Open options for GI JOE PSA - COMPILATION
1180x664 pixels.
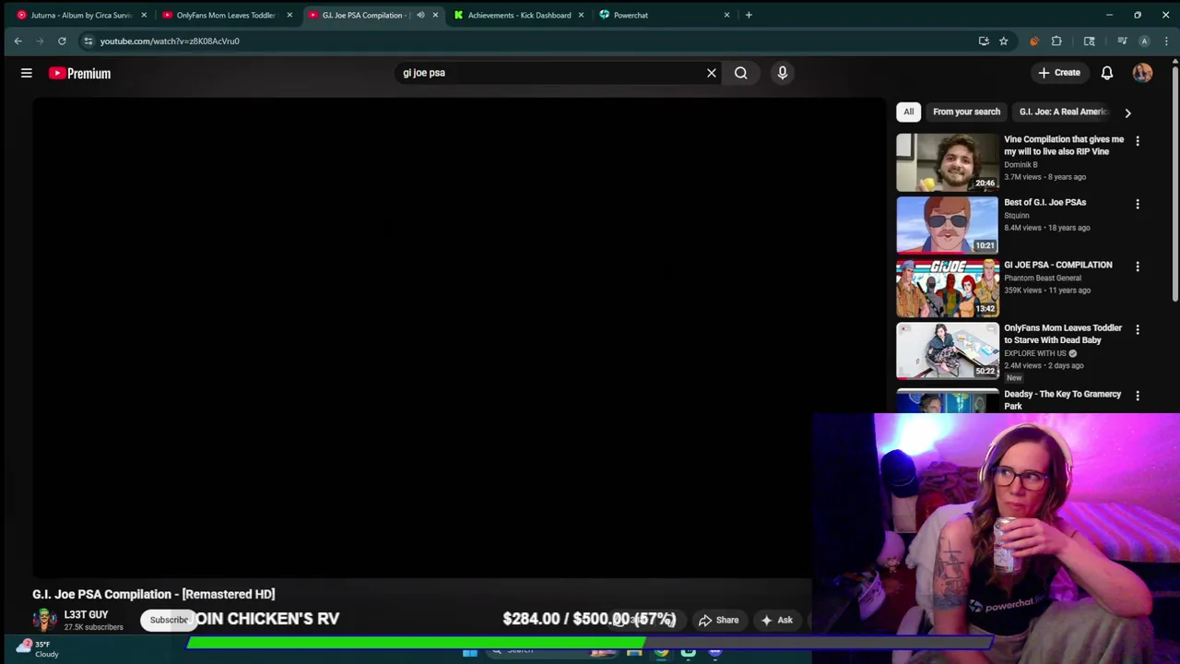(1138, 267)
